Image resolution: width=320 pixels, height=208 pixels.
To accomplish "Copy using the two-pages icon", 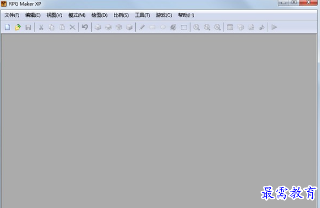I will (x=52, y=27).
